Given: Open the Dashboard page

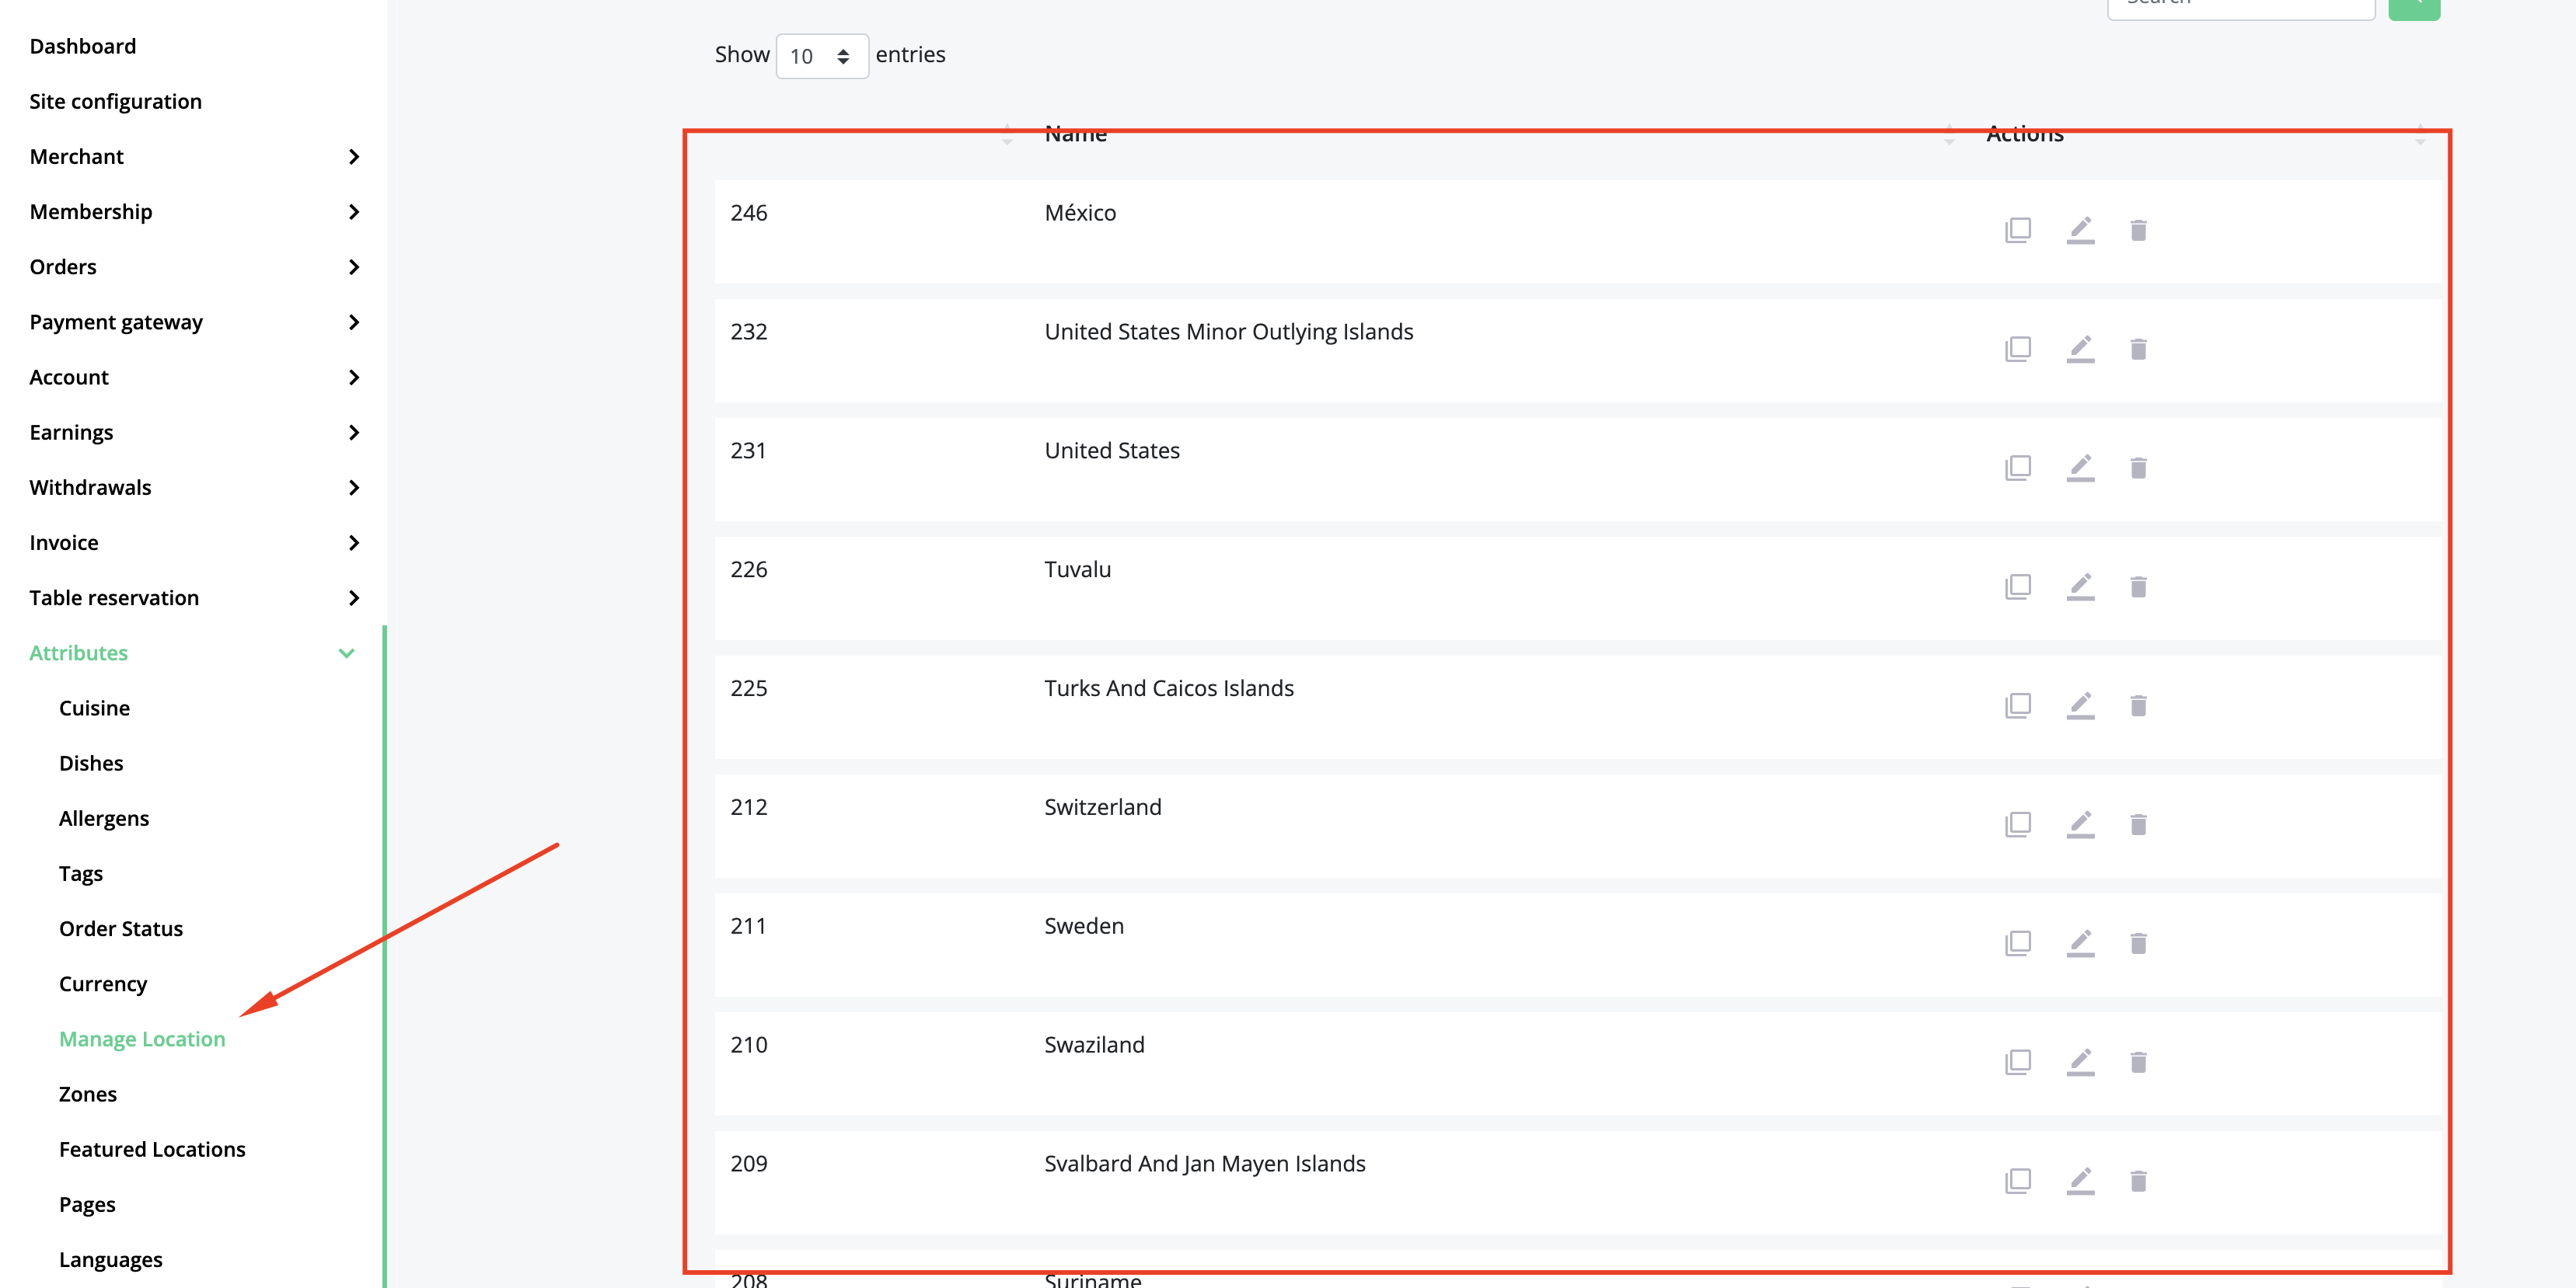Looking at the screenshot, I should pyautogui.click(x=83, y=46).
